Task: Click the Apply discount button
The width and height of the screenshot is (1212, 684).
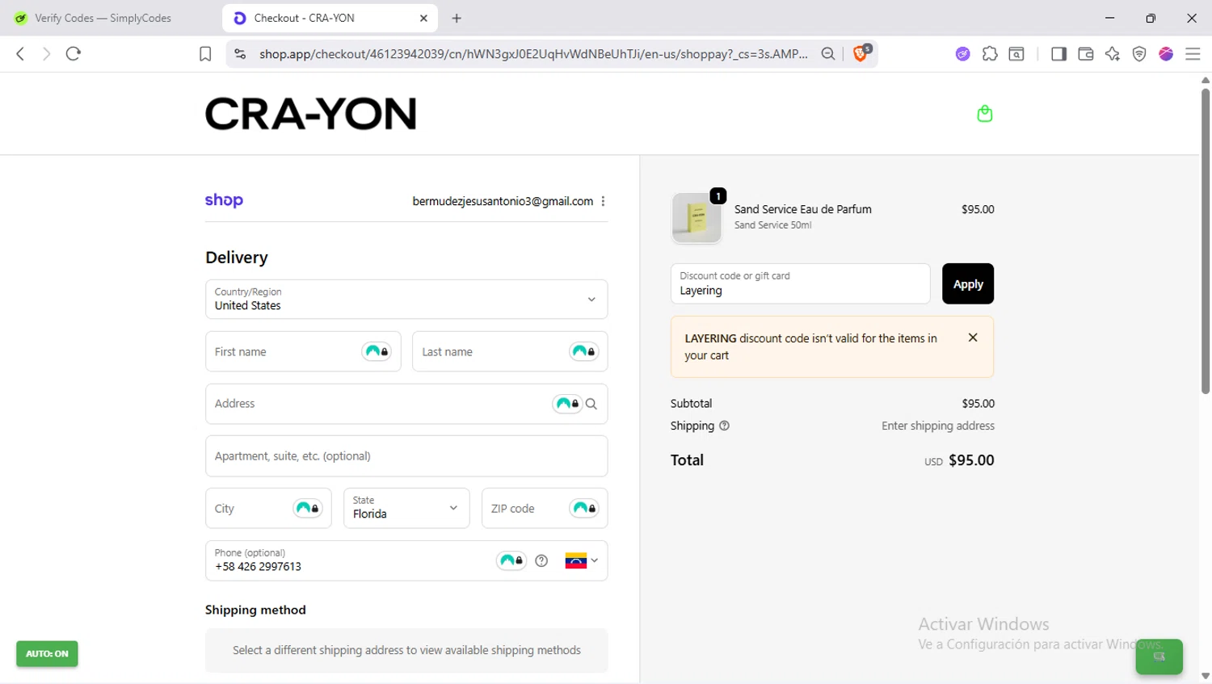Action: (968, 283)
